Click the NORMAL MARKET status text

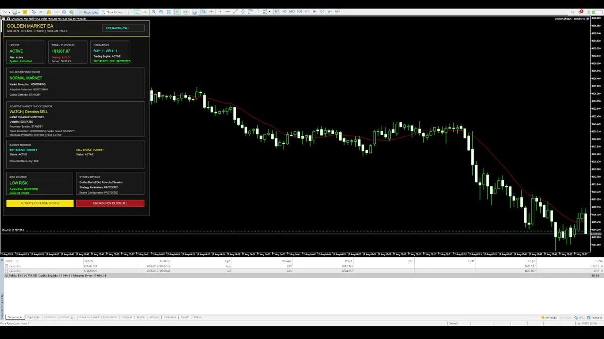pos(25,78)
